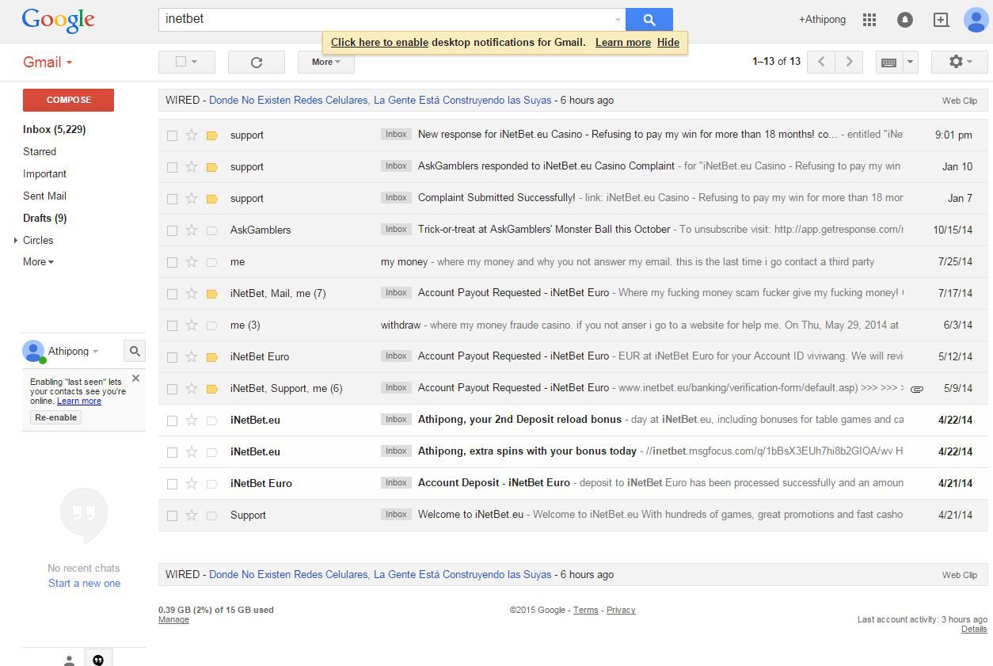
Task: Star the 9:01 pm support email
Action: (x=192, y=135)
